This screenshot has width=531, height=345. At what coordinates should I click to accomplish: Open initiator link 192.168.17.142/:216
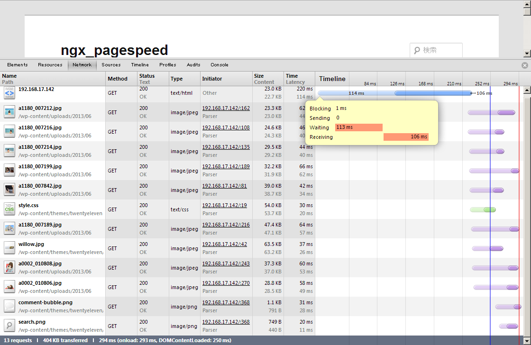tap(226, 225)
